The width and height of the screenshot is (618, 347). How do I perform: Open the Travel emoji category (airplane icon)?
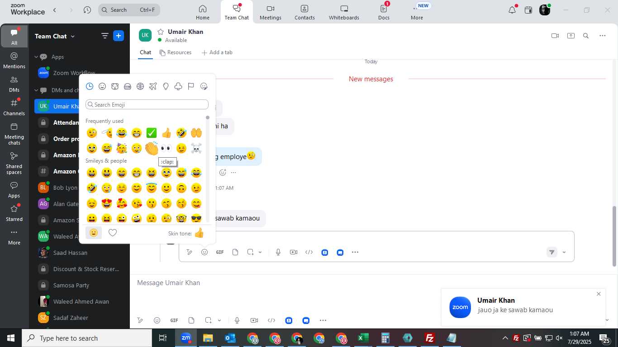pyautogui.click(x=153, y=86)
